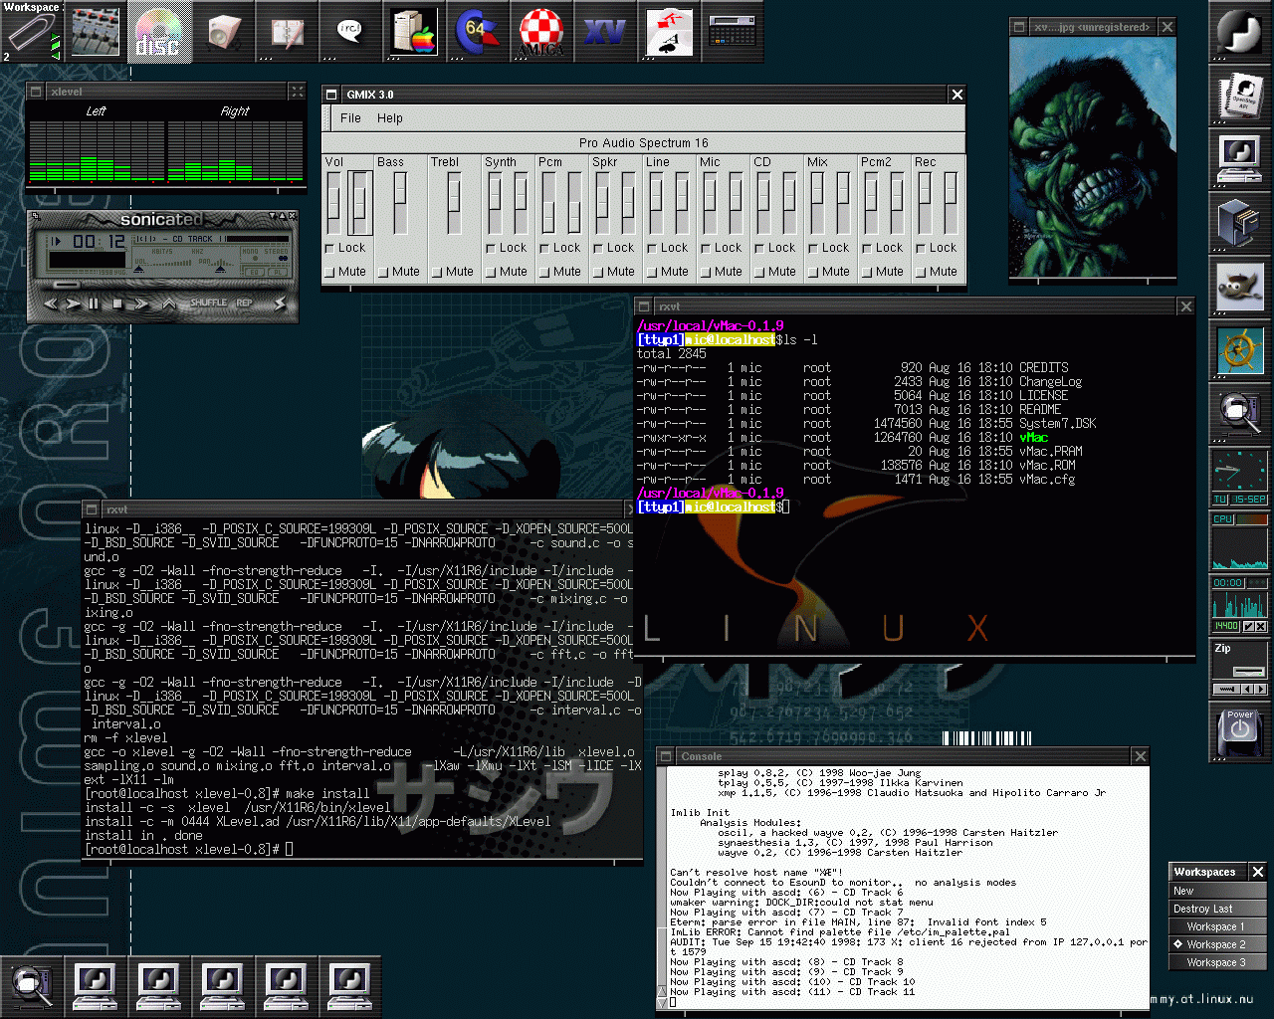Select Workspace 2 in Workspaces menu
The width and height of the screenshot is (1274, 1019).
[1218, 944]
